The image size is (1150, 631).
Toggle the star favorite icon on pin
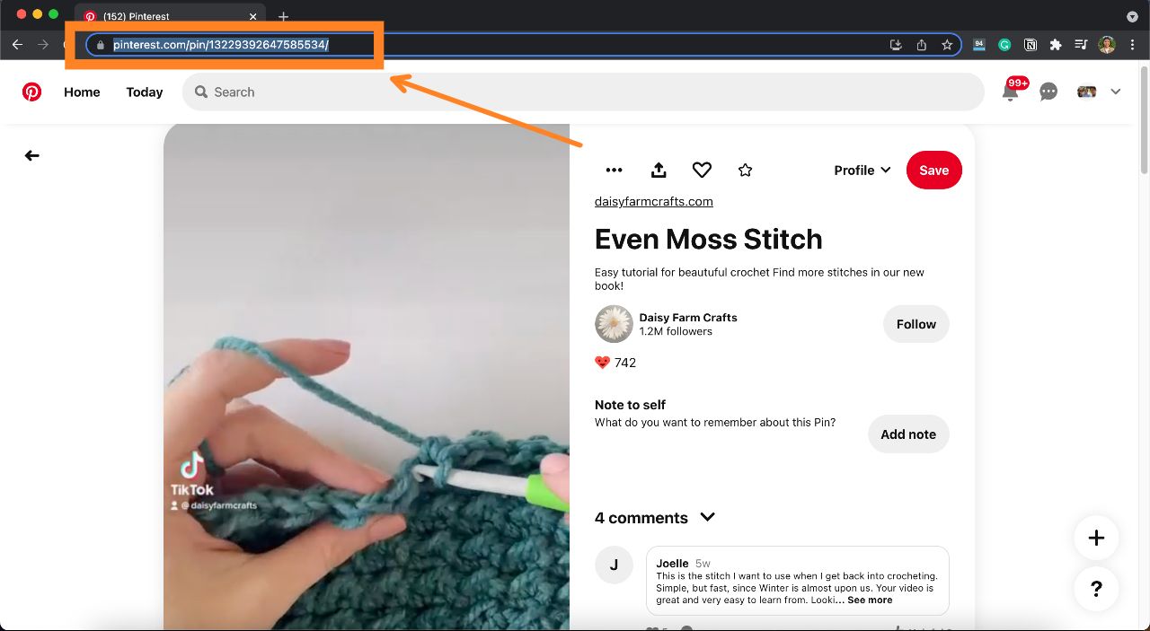pyautogui.click(x=745, y=170)
